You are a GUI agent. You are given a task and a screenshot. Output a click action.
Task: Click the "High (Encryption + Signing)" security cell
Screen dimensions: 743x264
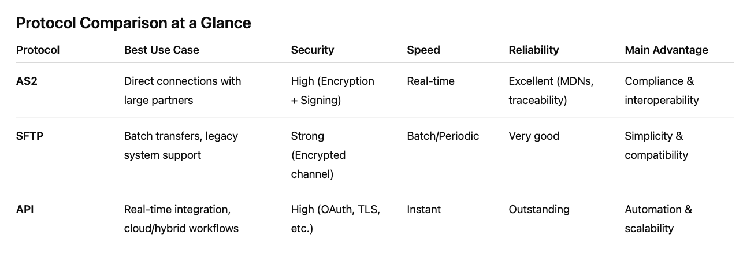332,91
